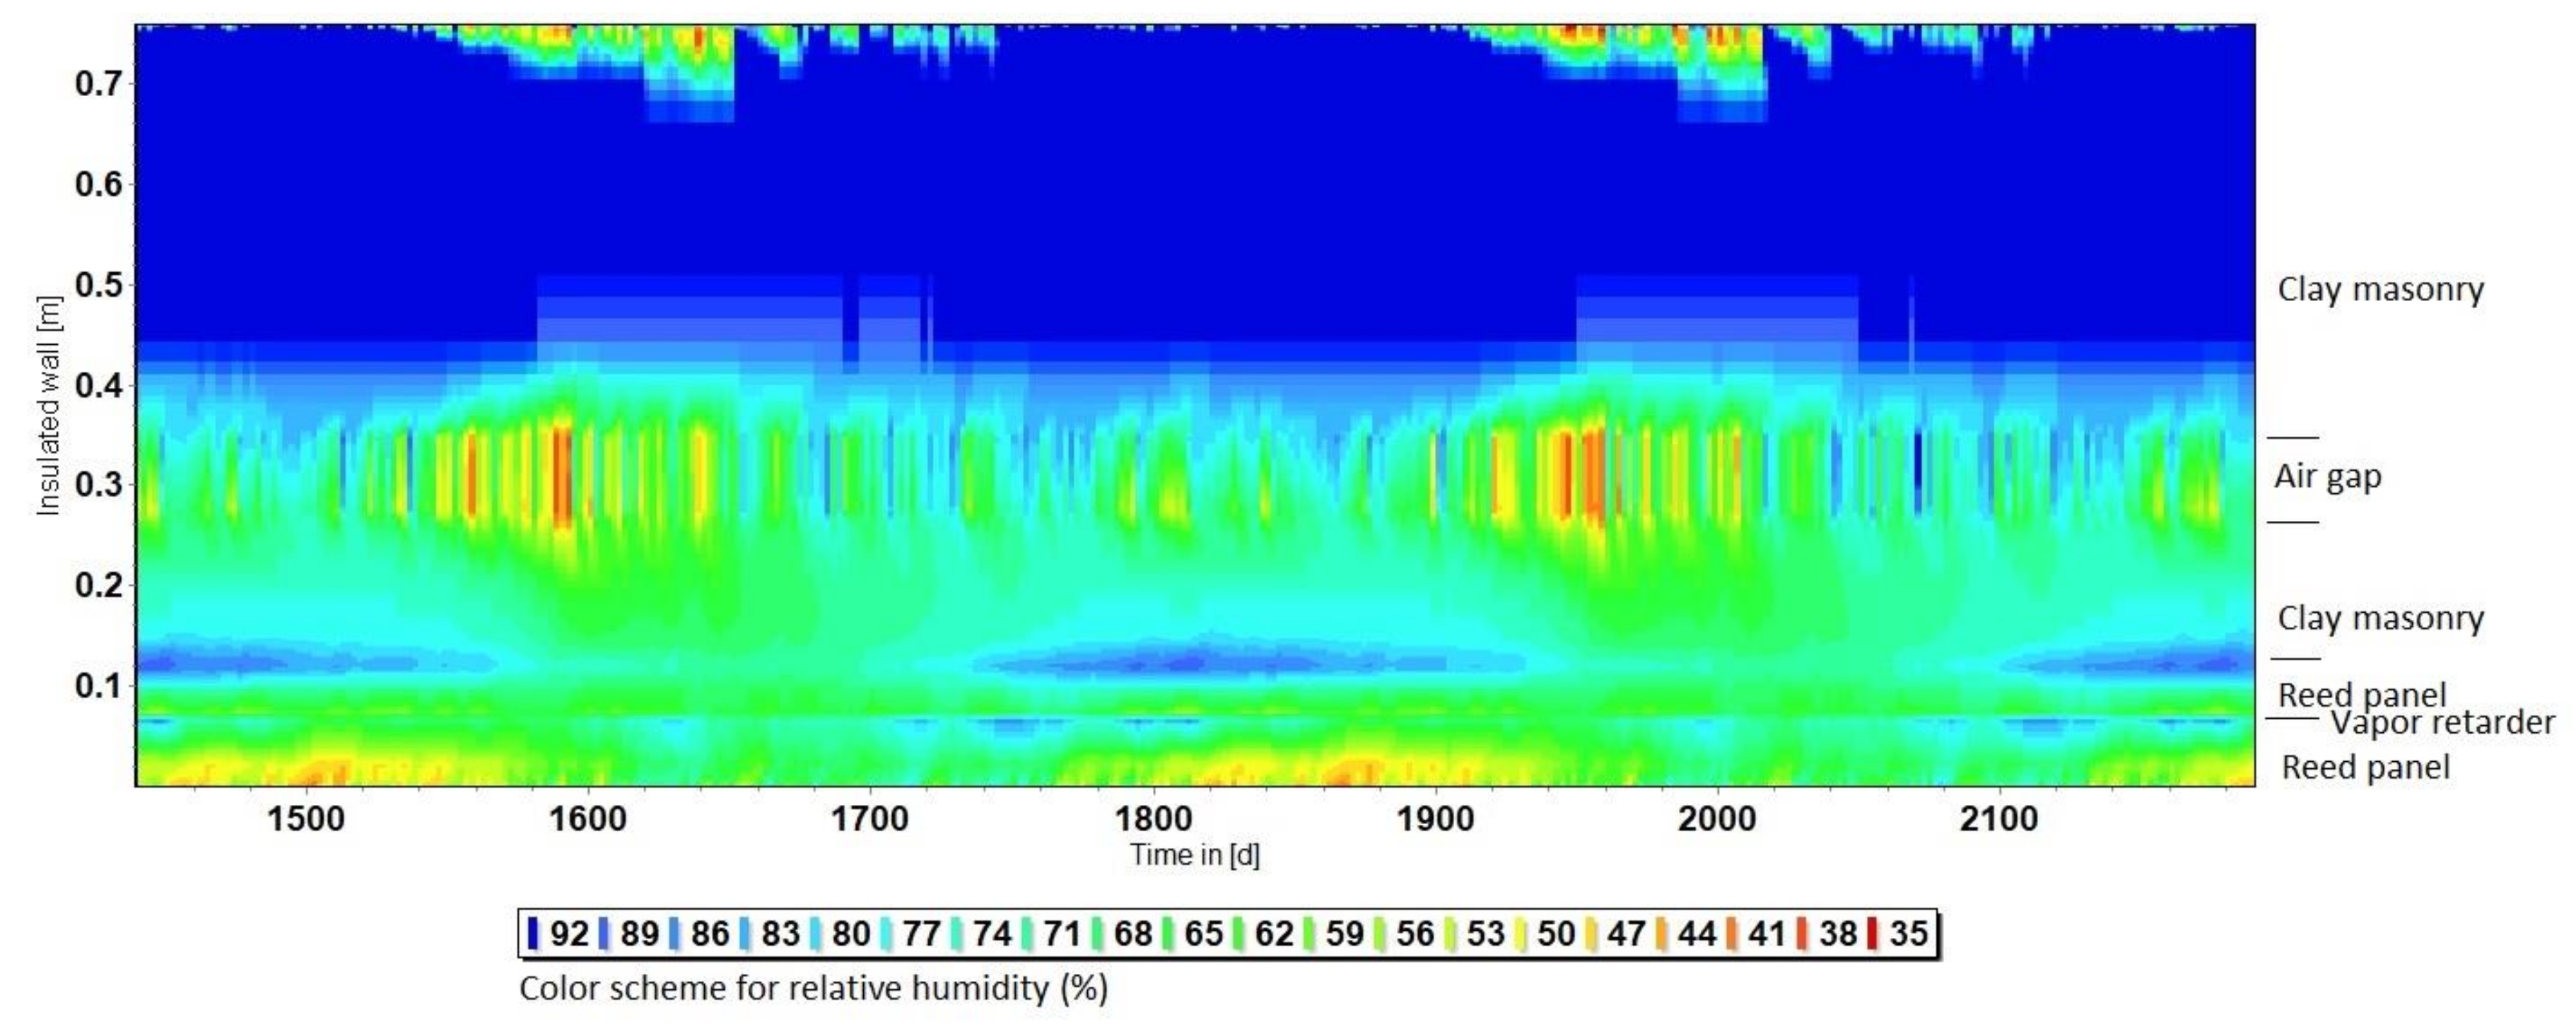Click the blue 86% legend swatch
The height and width of the screenshot is (1029, 2576).
[x=674, y=934]
